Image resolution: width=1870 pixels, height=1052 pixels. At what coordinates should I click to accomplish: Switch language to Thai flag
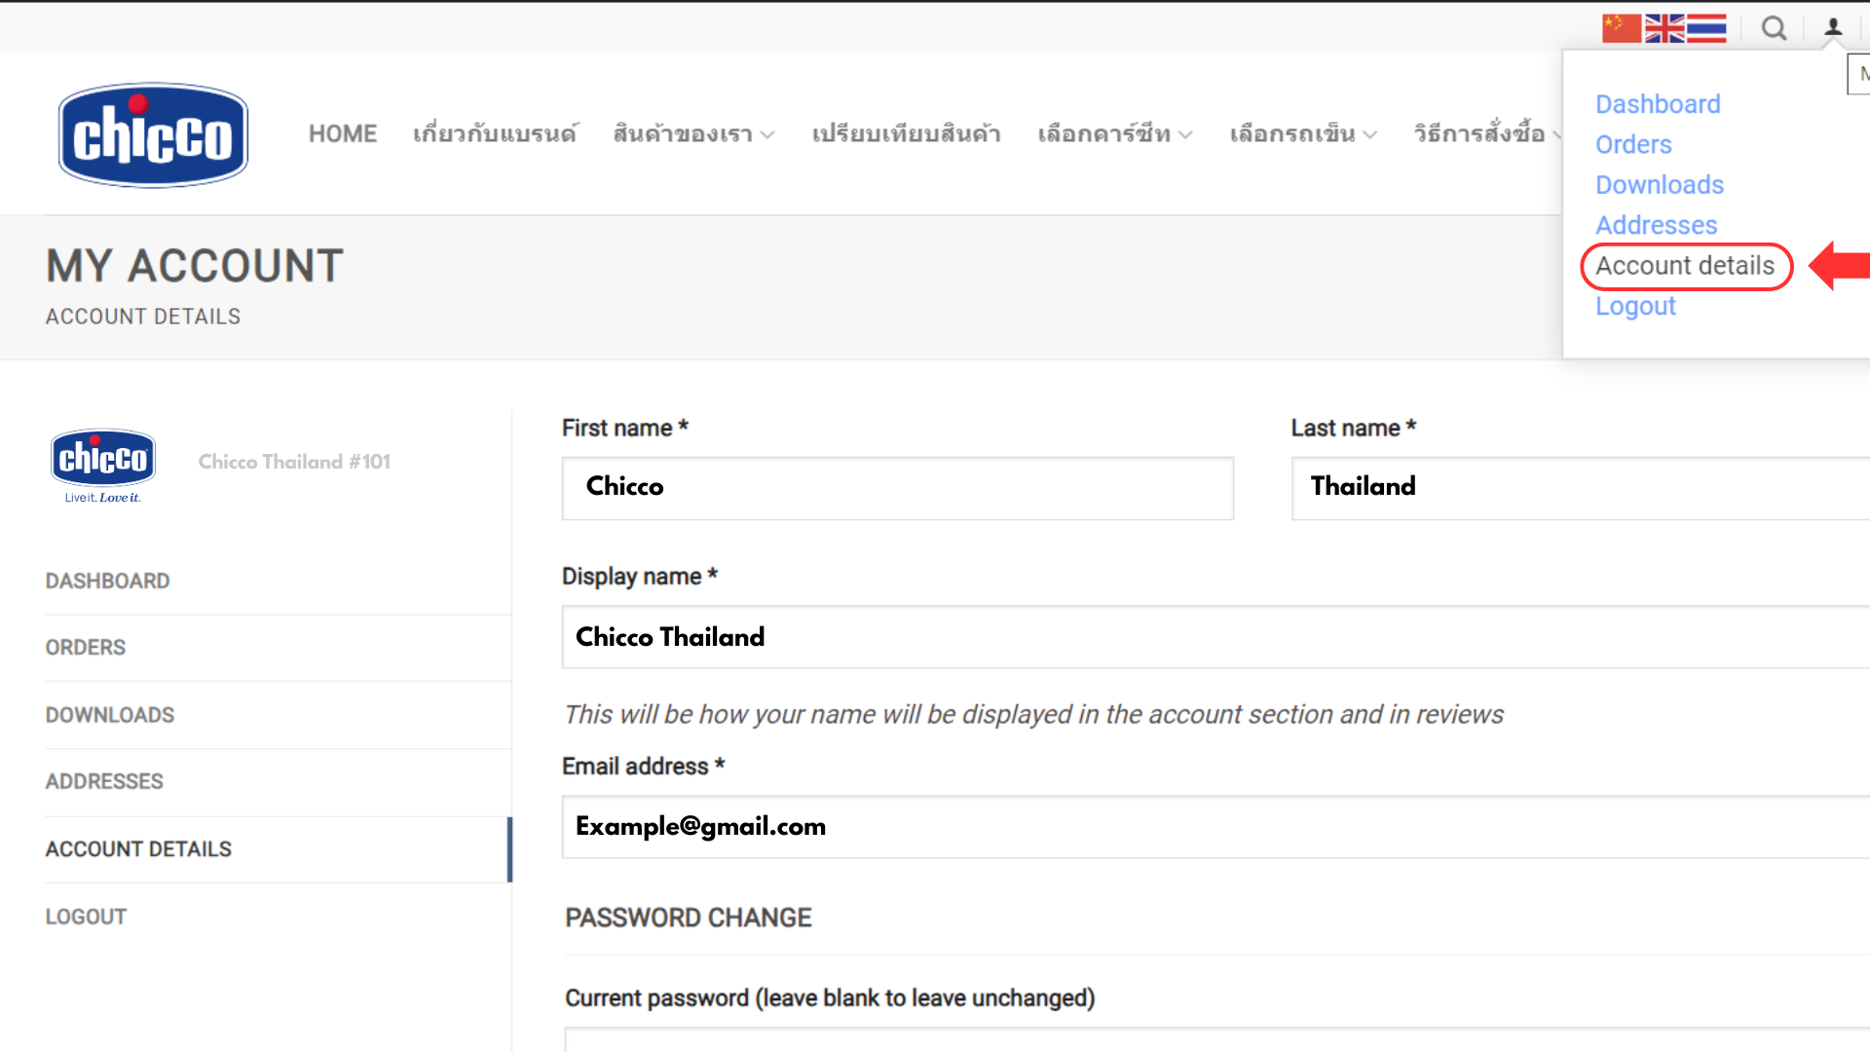point(1706,28)
